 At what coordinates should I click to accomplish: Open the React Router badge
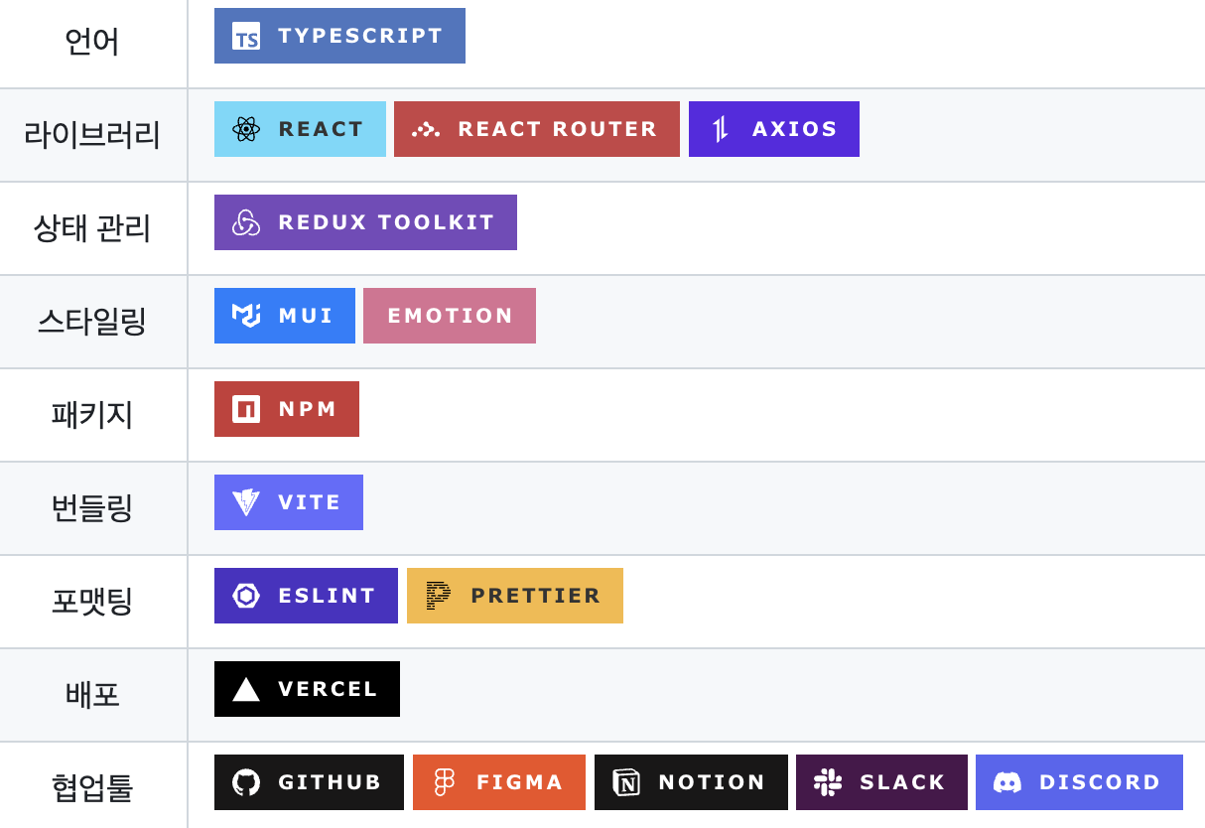[x=537, y=129]
